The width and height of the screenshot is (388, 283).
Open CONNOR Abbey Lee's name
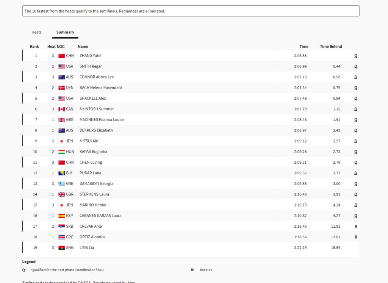[97, 77]
